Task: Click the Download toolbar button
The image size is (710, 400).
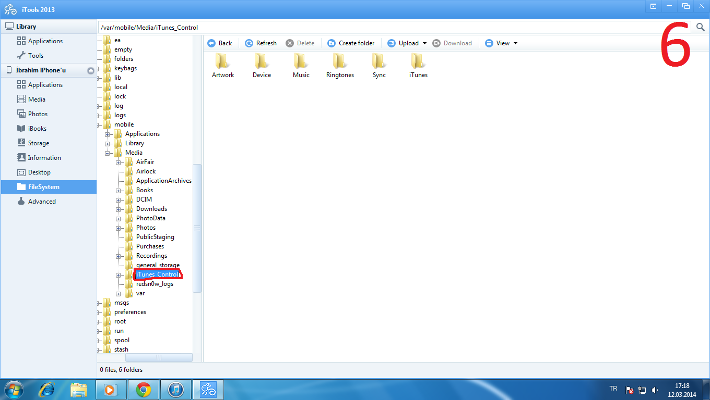Action: click(x=452, y=43)
